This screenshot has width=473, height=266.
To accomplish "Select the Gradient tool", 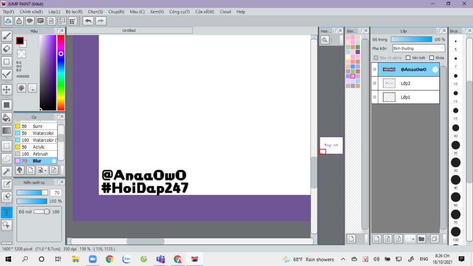I will point(6,131).
